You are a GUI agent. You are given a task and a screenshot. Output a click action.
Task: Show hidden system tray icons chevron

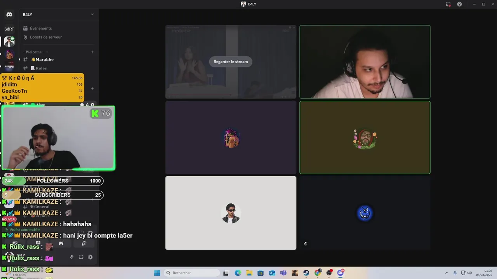447,273
